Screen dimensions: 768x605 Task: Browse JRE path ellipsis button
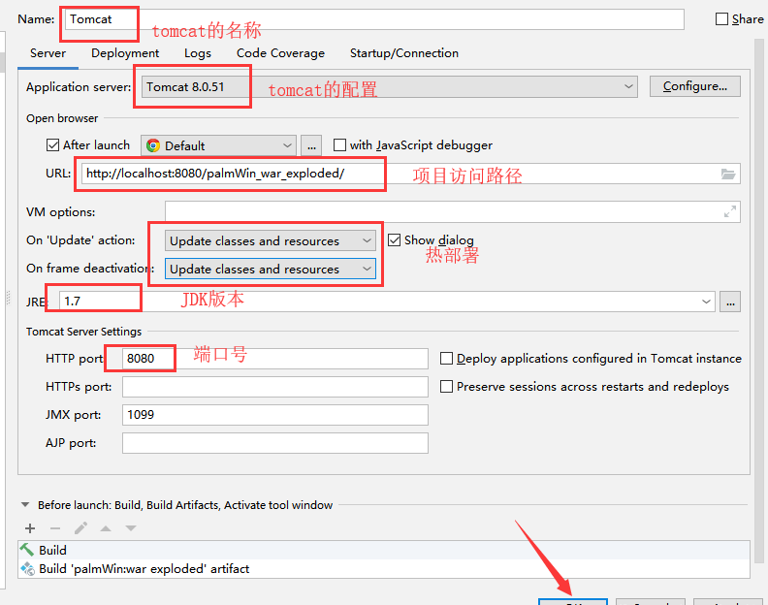tap(730, 302)
